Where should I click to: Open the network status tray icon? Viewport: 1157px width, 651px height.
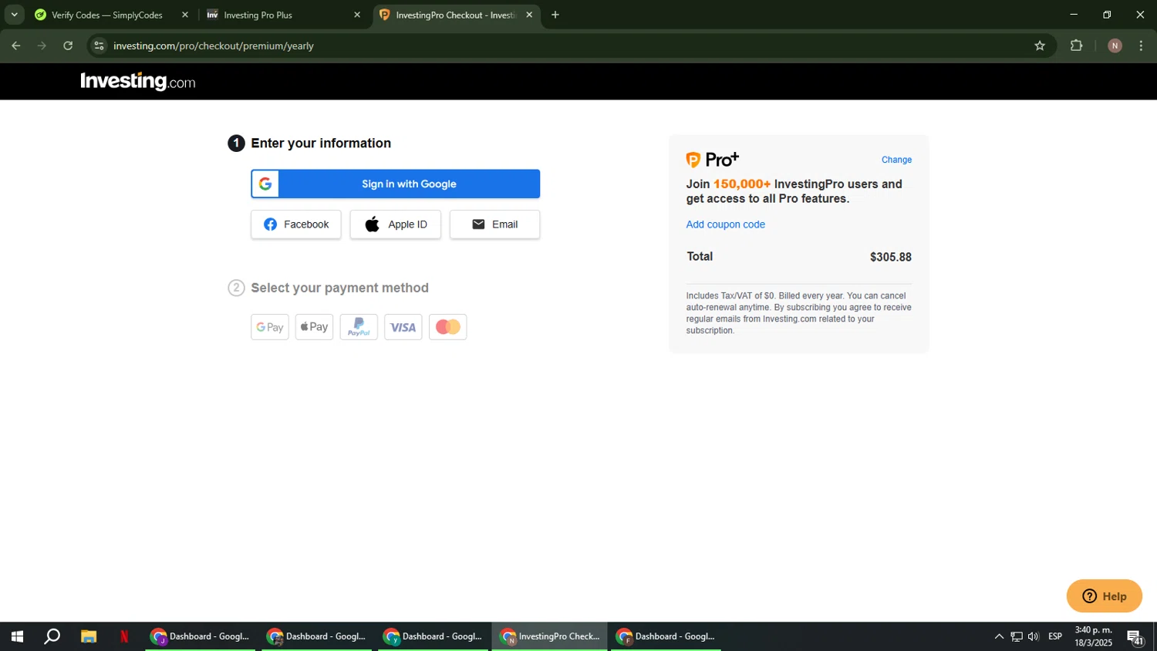(x=1017, y=636)
